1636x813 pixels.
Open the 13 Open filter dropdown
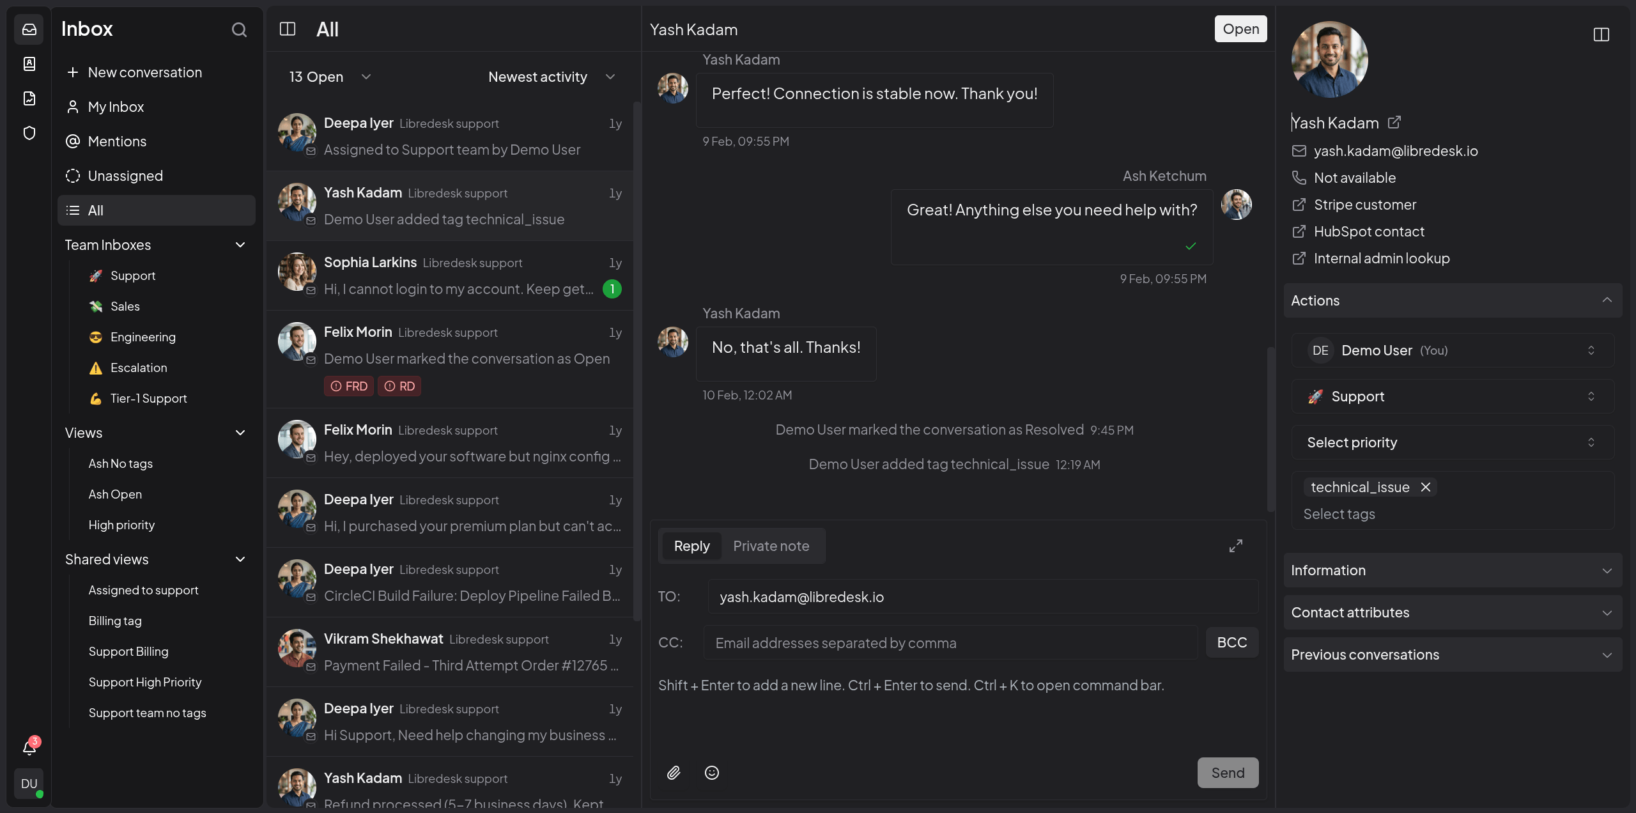(328, 77)
